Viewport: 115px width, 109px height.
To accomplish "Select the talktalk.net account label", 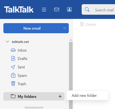I will pyautogui.click(x=20, y=42).
